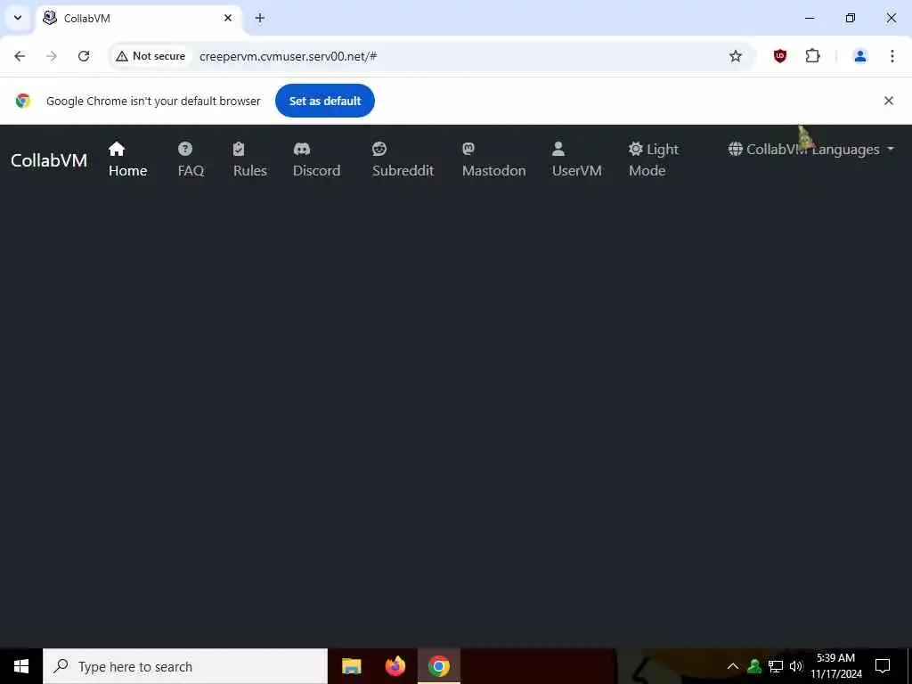912x684 pixels.
Task: Dismiss the default browser notification bar
Action: point(888,101)
